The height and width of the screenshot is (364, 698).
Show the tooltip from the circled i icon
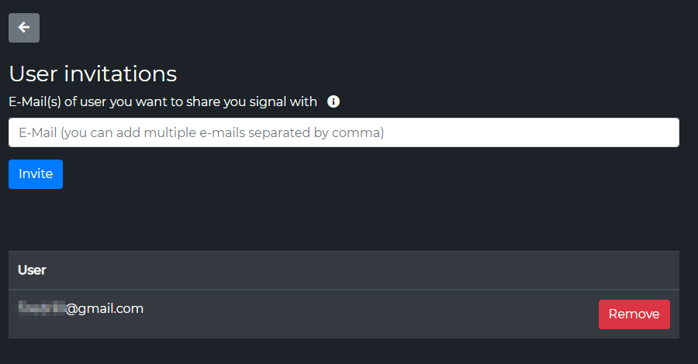click(333, 101)
